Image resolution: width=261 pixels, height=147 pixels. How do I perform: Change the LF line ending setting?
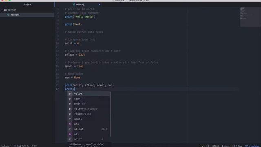(x=208, y=146)
